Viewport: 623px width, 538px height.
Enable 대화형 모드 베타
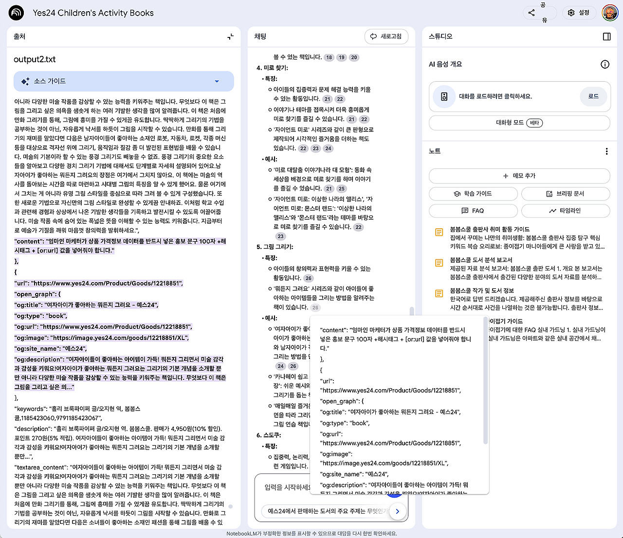[x=519, y=123]
